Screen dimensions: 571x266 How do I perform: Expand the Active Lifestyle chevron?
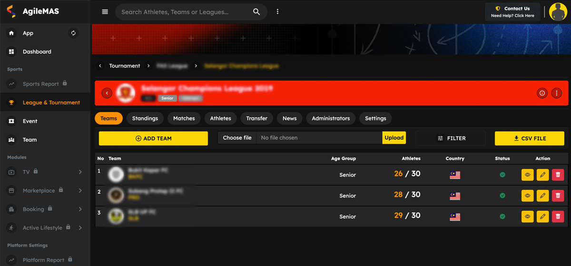[x=80, y=228]
